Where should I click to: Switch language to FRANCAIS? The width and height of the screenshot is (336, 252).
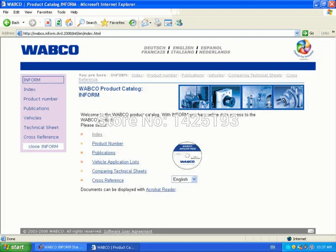click(x=153, y=52)
